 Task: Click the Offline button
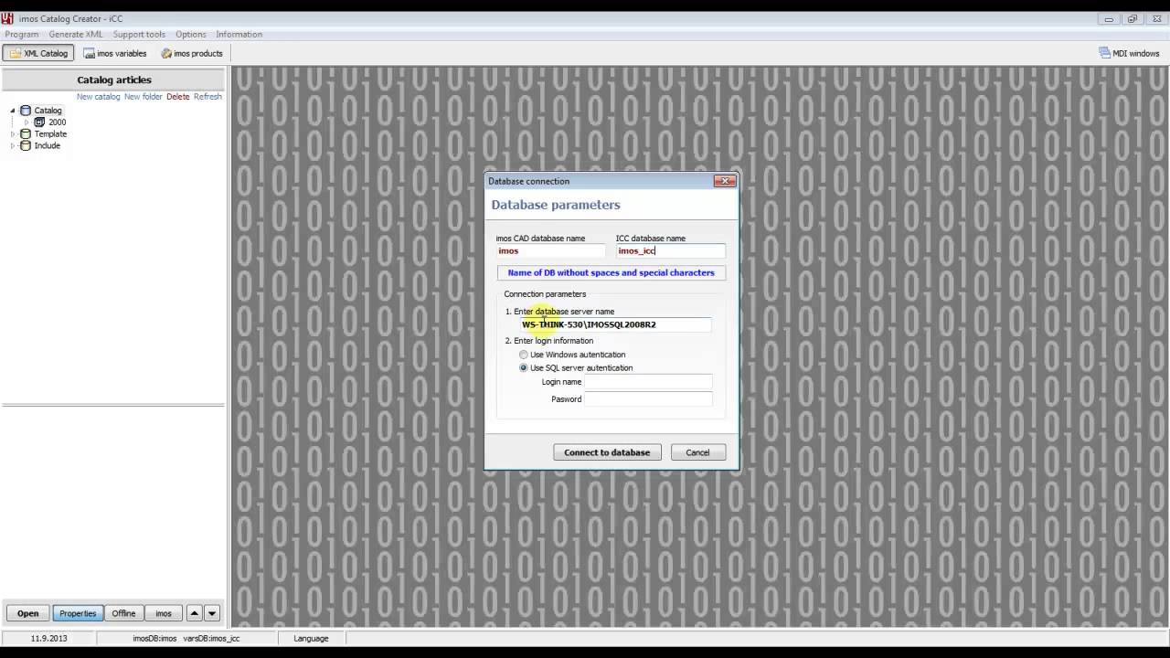tap(123, 613)
